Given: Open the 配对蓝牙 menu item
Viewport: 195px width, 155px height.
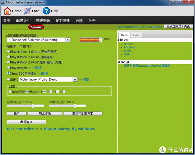Looking at the screenshot, I should [62, 20].
